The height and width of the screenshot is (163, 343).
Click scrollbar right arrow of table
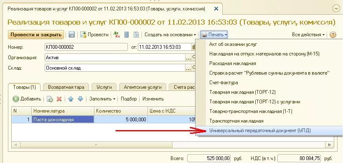(x=330, y=145)
